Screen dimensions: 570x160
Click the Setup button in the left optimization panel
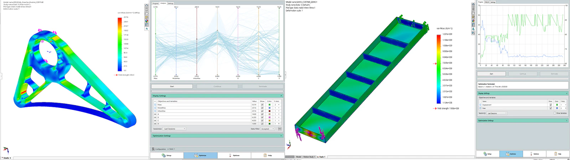(166, 155)
